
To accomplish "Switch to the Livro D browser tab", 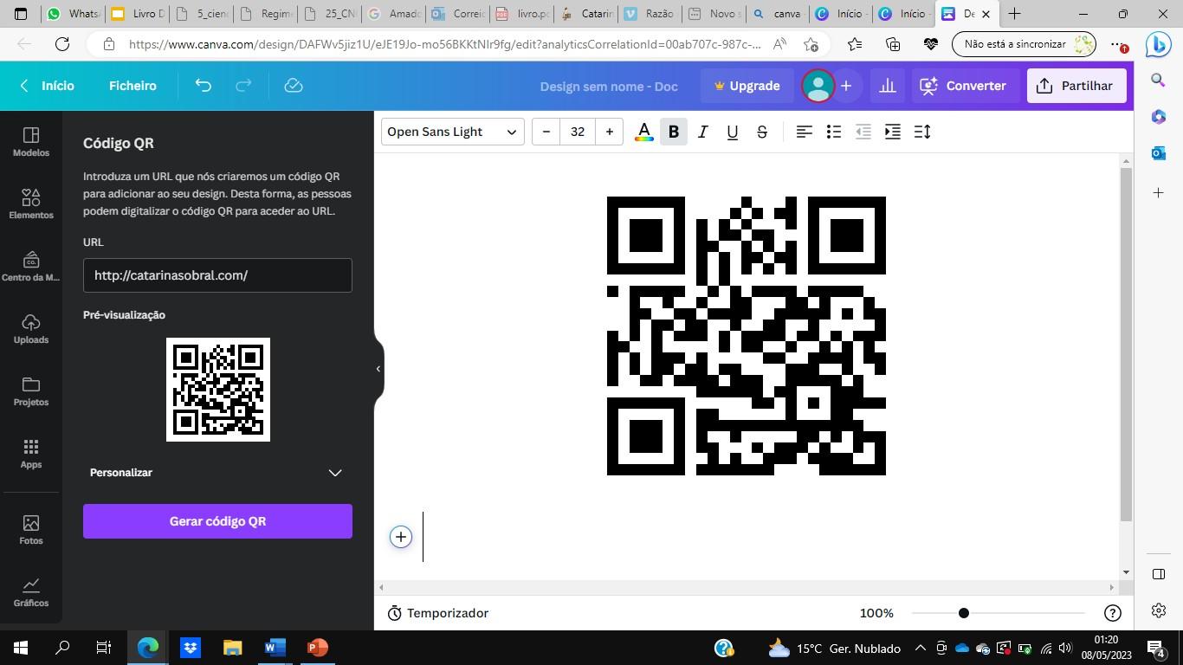I will [x=137, y=14].
